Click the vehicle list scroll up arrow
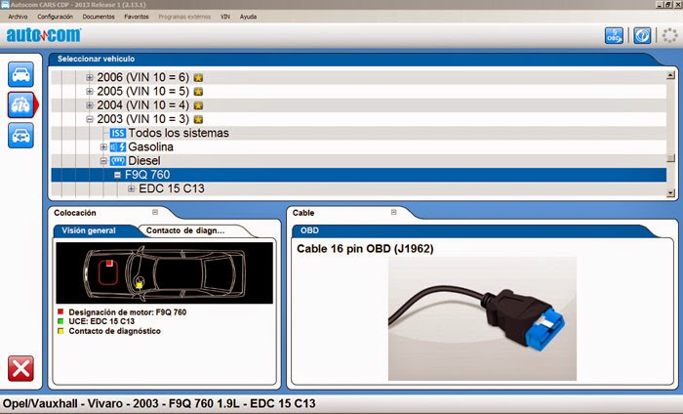 point(670,75)
